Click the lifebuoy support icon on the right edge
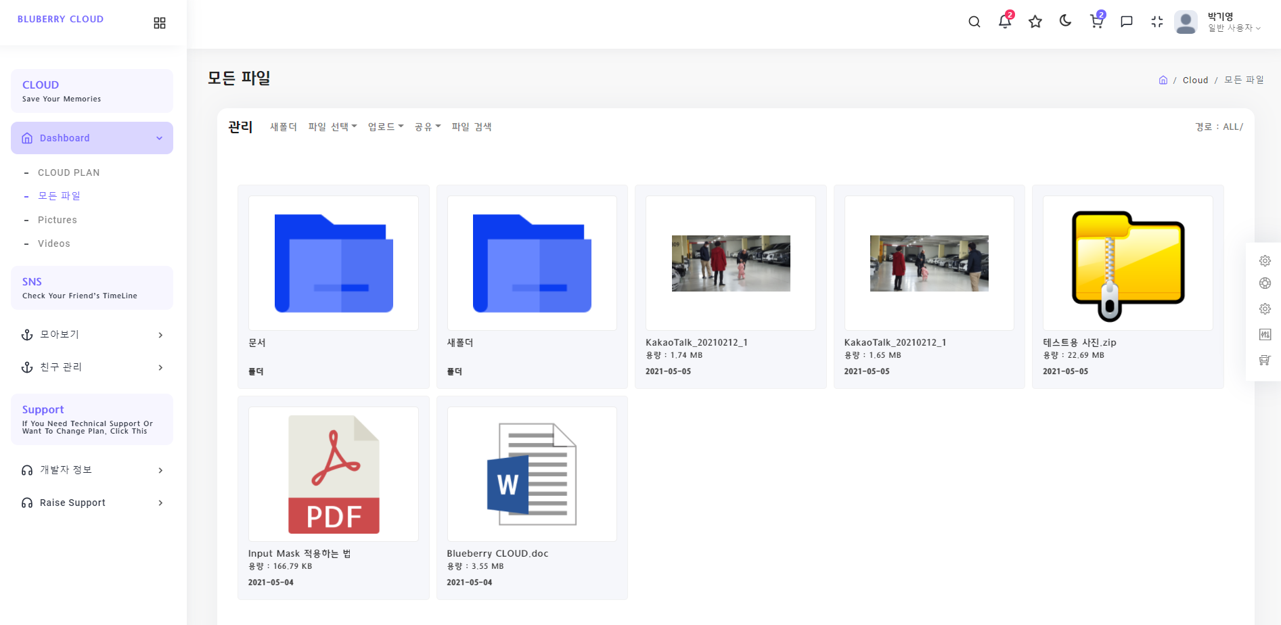The width and height of the screenshot is (1281, 625). point(1265,283)
